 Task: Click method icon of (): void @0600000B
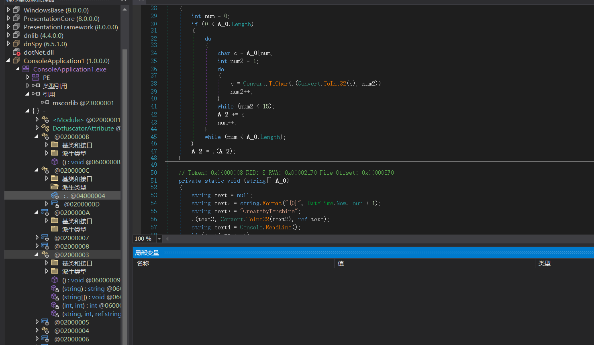point(55,162)
